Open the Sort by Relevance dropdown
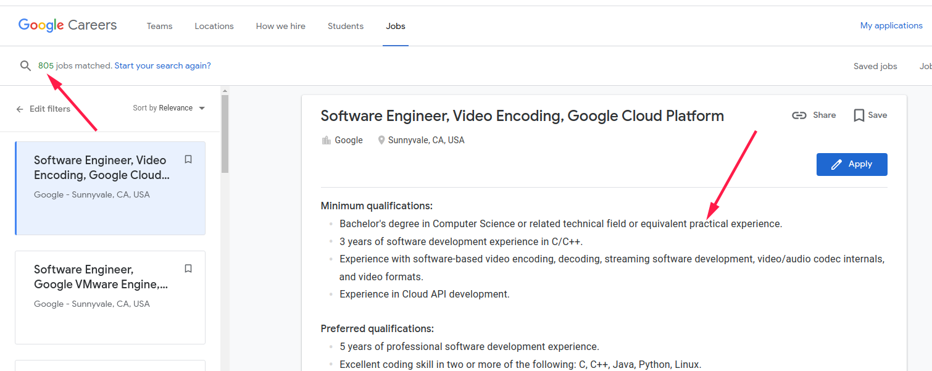 coord(169,108)
